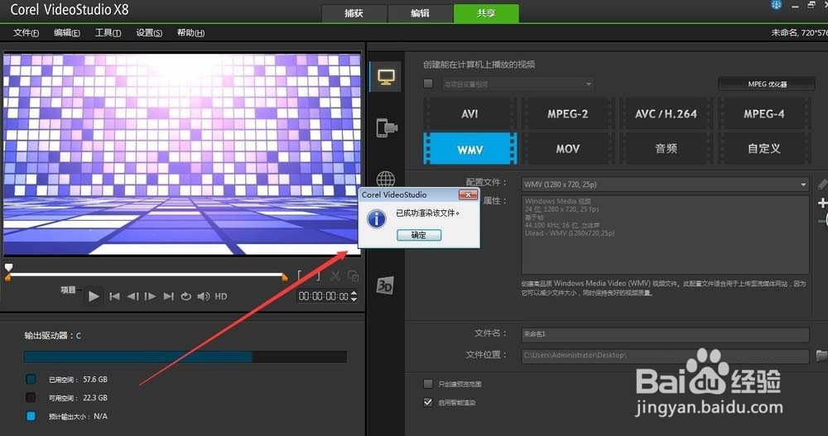Click the video preview window
The height and width of the screenshot is (436, 828).
(181, 154)
